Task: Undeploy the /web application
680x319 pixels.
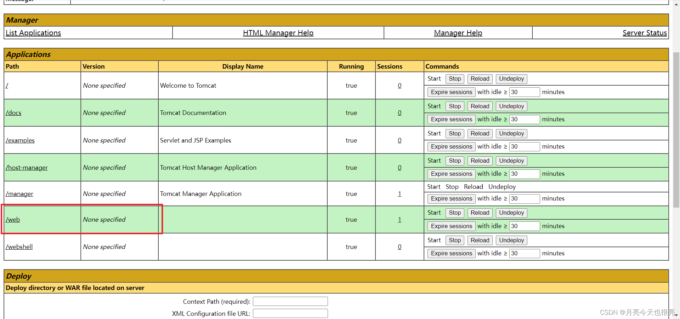Action: click(511, 213)
